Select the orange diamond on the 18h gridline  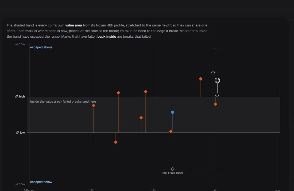(x=94, y=106)
